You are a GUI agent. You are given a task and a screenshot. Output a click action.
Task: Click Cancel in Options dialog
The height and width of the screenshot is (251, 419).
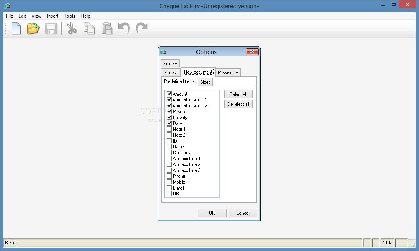pyautogui.click(x=243, y=213)
